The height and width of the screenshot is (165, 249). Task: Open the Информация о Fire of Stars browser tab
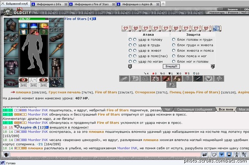tap(92, 4)
